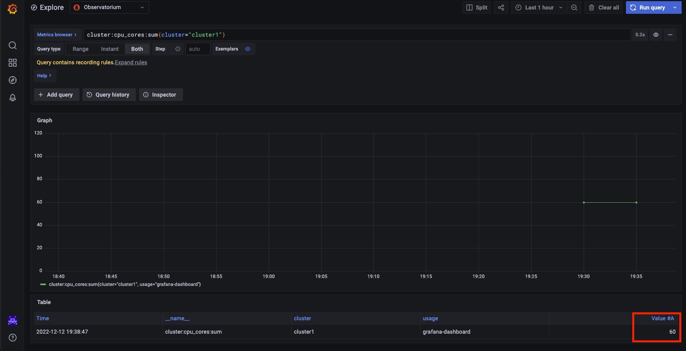Sort table by the Value #A header
Screen dimensions: 686x351
[x=663, y=318]
